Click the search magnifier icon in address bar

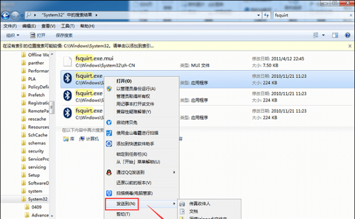[x=28, y=15]
